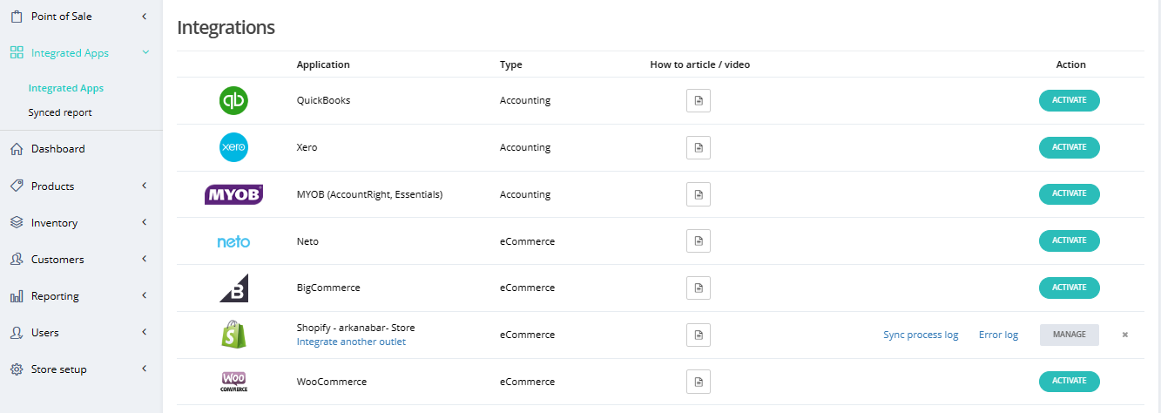Click the Integrations page heading
1161x413 pixels.
tap(226, 27)
